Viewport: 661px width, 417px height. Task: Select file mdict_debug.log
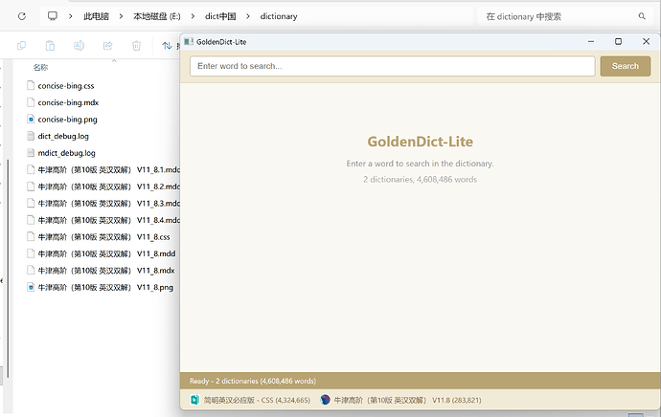67,153
